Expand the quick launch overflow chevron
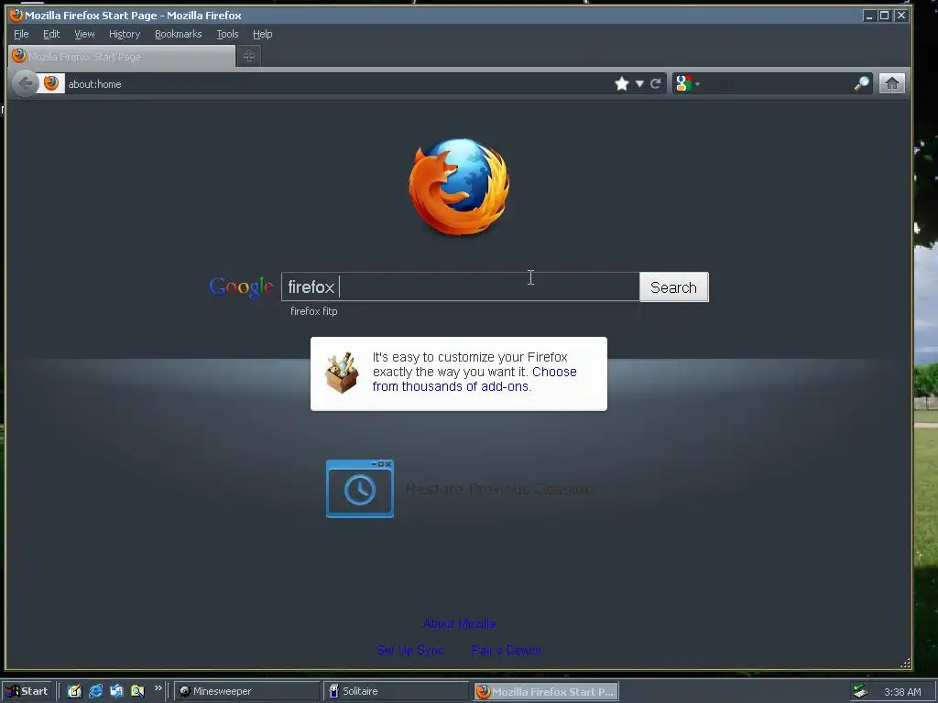Image resolution: width=938 pixels, height=703 pixels. pyautogui.click(x=158, y=688)
